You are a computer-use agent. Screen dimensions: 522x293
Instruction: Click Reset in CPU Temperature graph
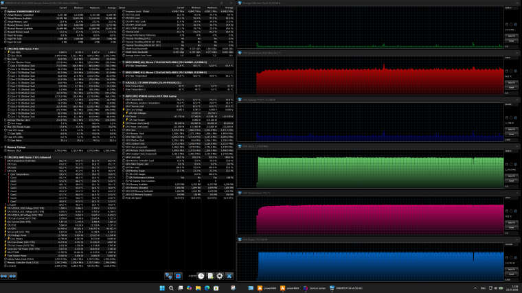[x=511, y=87]
